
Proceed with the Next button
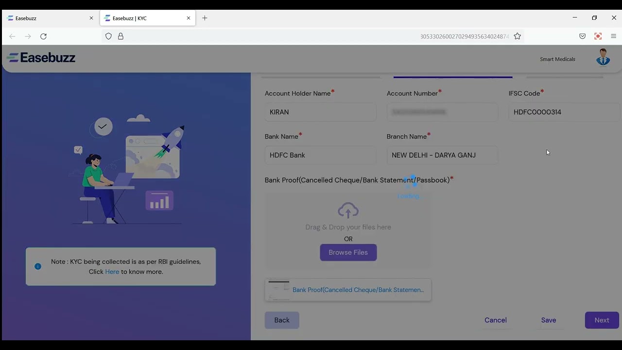(602, 320)
